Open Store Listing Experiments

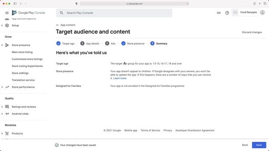[27, 66]
